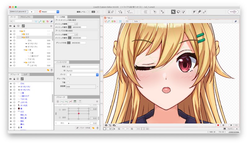Toggle visibility of 下まつ毛 in Parts list

11,59
